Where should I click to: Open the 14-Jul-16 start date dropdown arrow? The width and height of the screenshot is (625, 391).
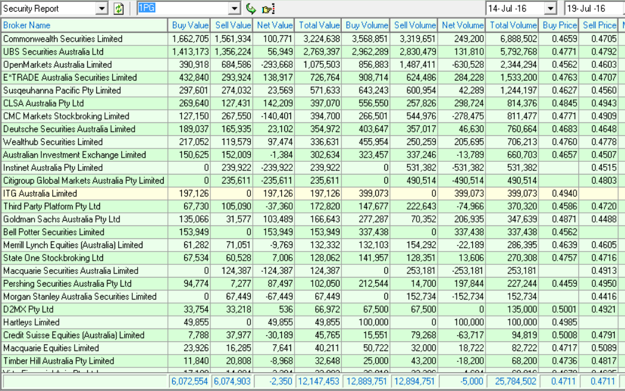pyautogui.click(x=550, y=8)
